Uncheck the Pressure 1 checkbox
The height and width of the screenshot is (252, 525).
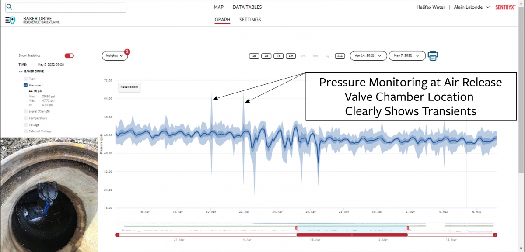[26, 85]
